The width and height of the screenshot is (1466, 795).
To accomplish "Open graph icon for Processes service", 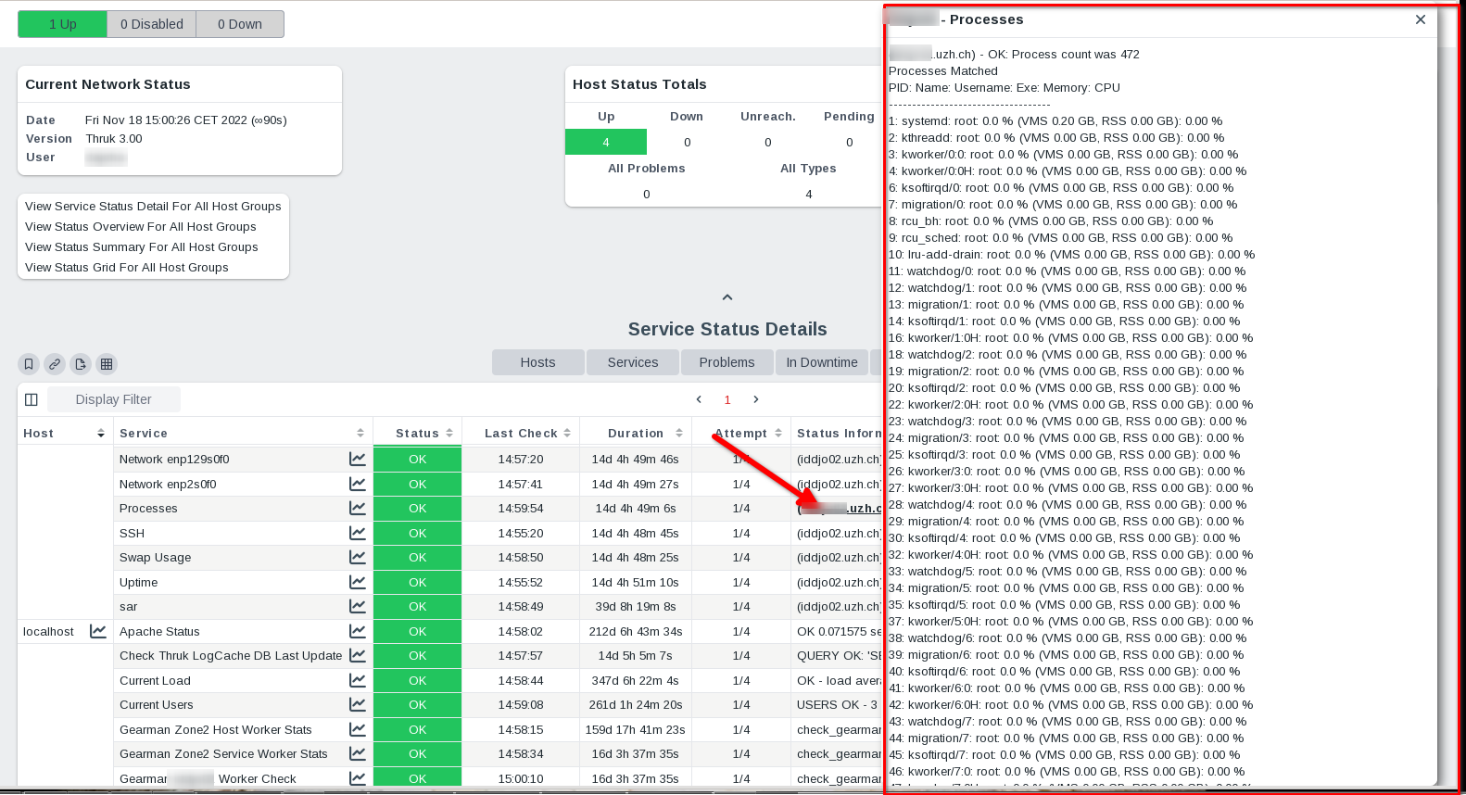I will click(357, 508).
